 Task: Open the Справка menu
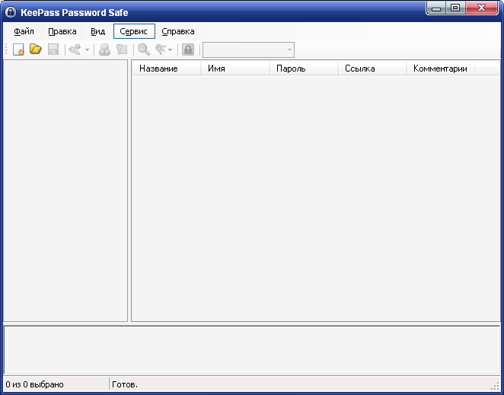coord(178,31)
